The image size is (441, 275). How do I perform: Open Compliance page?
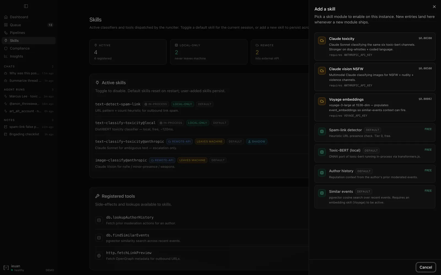click(x=29, y=48)
